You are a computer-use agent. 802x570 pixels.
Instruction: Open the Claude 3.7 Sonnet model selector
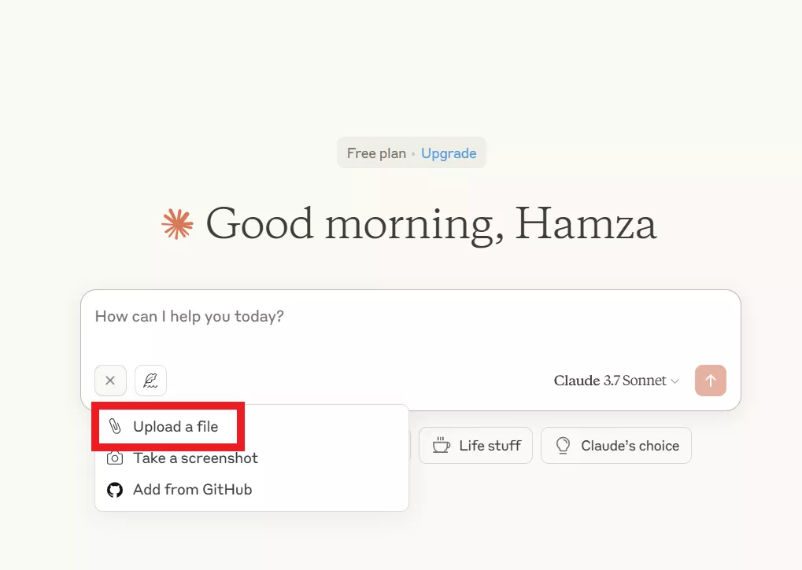610,381
